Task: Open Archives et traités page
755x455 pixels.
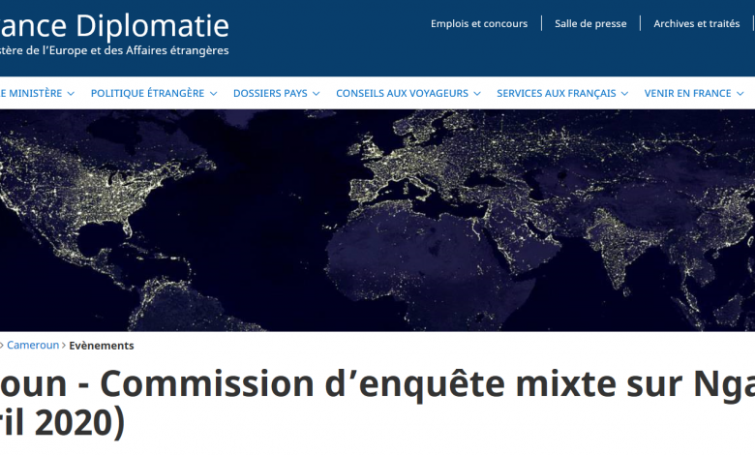Action: (x=696, y=23)
